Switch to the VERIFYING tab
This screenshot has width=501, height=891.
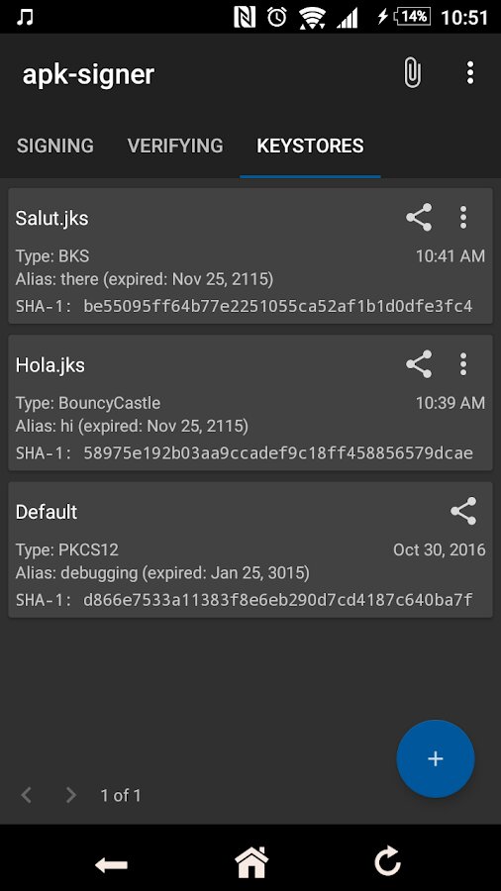[x=175, y=147]
